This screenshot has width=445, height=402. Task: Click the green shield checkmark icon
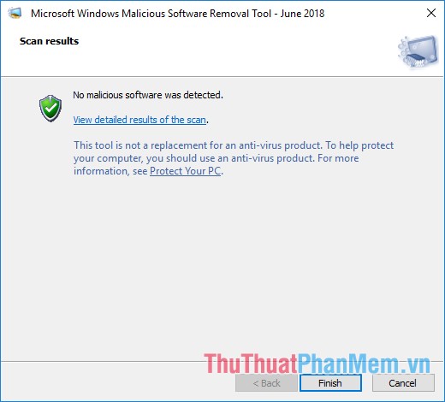pyautogui.click(x=50, y=109)
